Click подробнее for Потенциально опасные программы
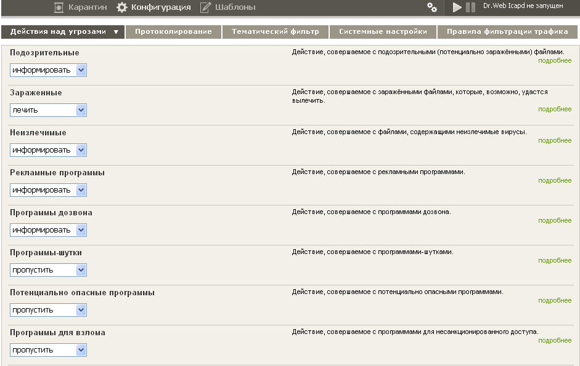Viewport: 580px width, 366px height. [x=555, y=300]
